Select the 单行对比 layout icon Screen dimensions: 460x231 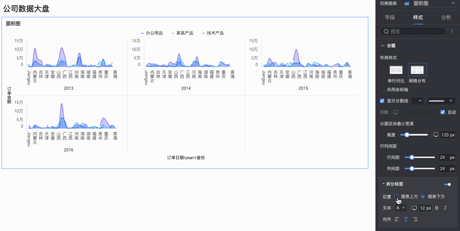[x=396, y=70]
